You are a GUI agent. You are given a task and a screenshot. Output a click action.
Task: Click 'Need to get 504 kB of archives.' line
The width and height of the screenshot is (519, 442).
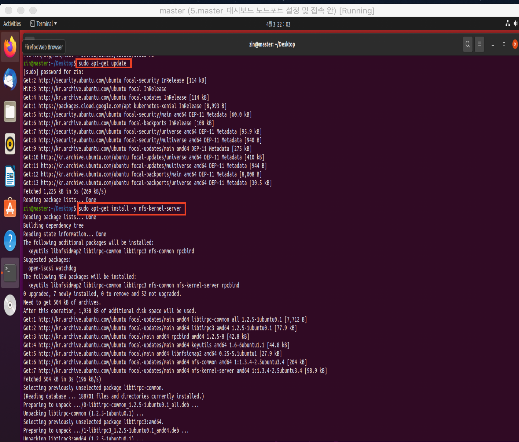point(62,302)
